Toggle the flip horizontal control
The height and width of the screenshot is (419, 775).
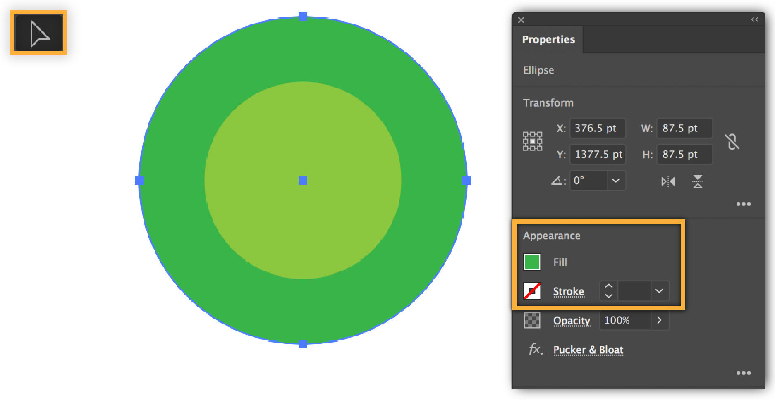(x=668, y=181)
